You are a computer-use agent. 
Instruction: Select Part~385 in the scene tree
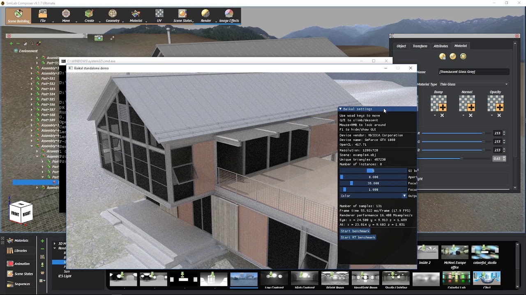48,99
